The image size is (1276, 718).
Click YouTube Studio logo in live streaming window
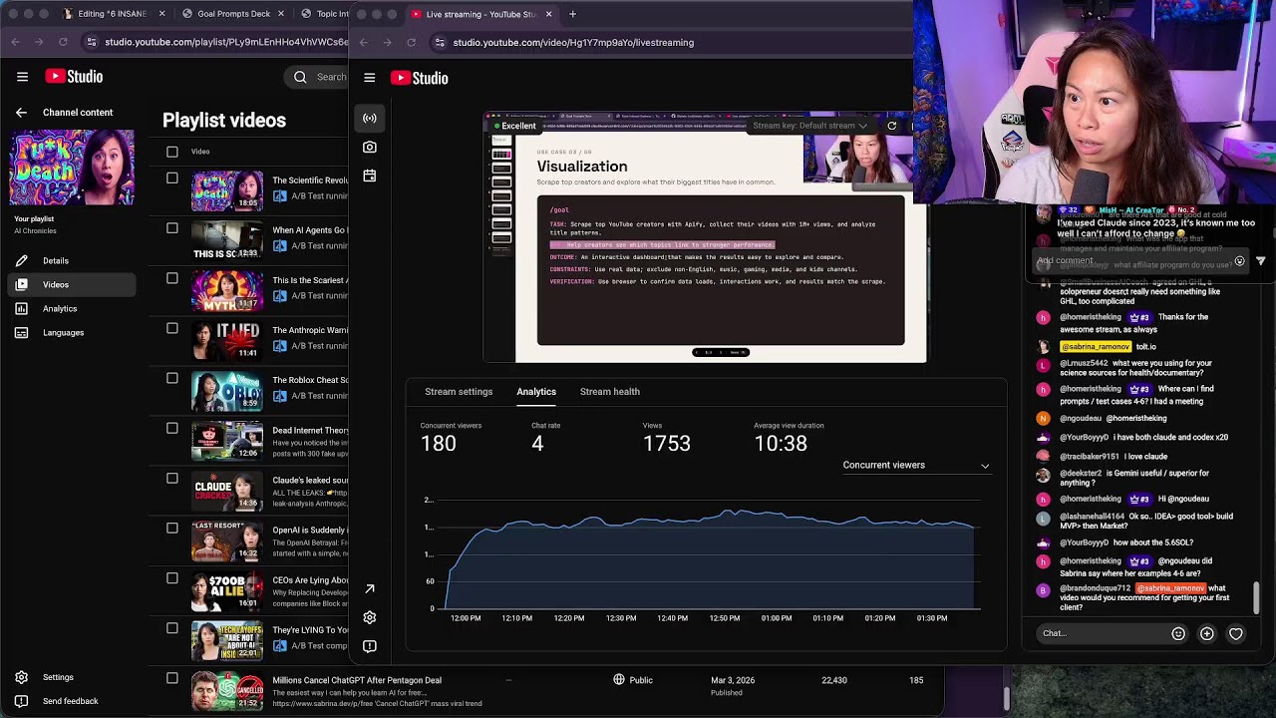[x=419, y=78]
